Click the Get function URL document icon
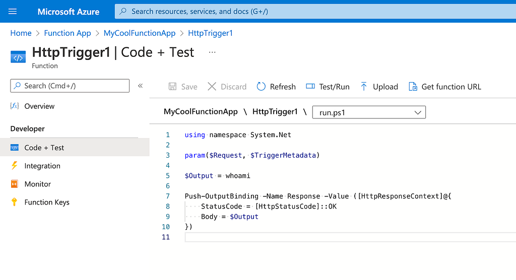The image size is (516, 280). [x=413, y=87]
